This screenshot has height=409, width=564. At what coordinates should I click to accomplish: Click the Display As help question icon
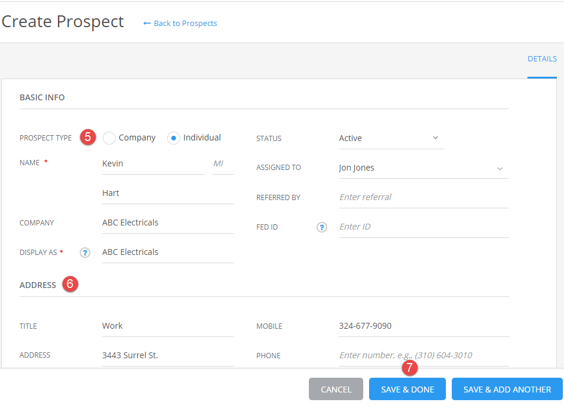[85, 253]
